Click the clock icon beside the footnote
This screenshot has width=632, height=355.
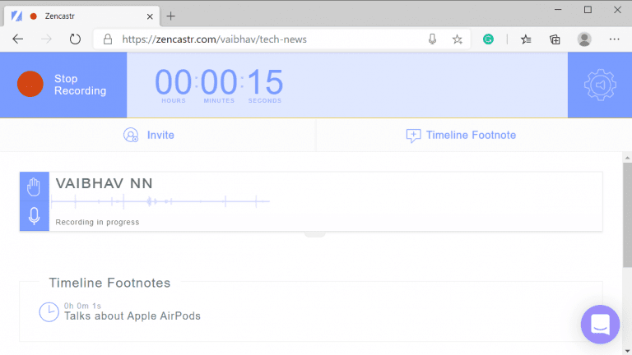(x=49, y=312)
